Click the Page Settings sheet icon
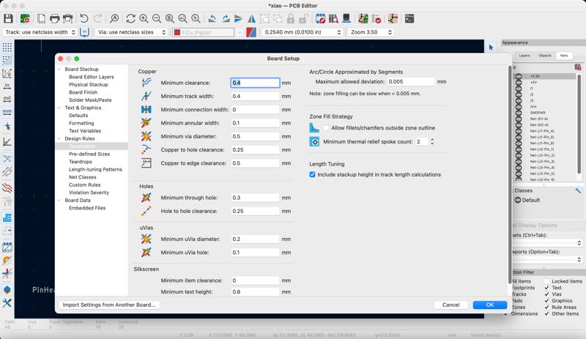This screenshot has height=339, width=586. [x=41, y=18]
